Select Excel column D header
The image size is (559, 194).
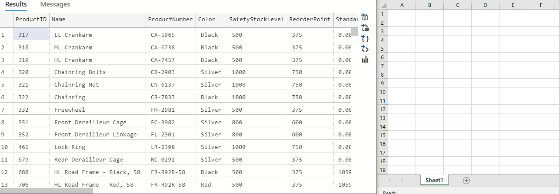coord(485,5)
